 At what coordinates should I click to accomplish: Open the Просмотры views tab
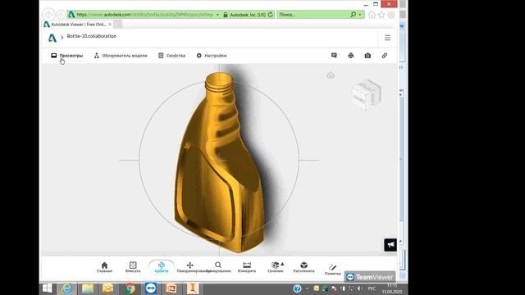click(x=67, y=56)
